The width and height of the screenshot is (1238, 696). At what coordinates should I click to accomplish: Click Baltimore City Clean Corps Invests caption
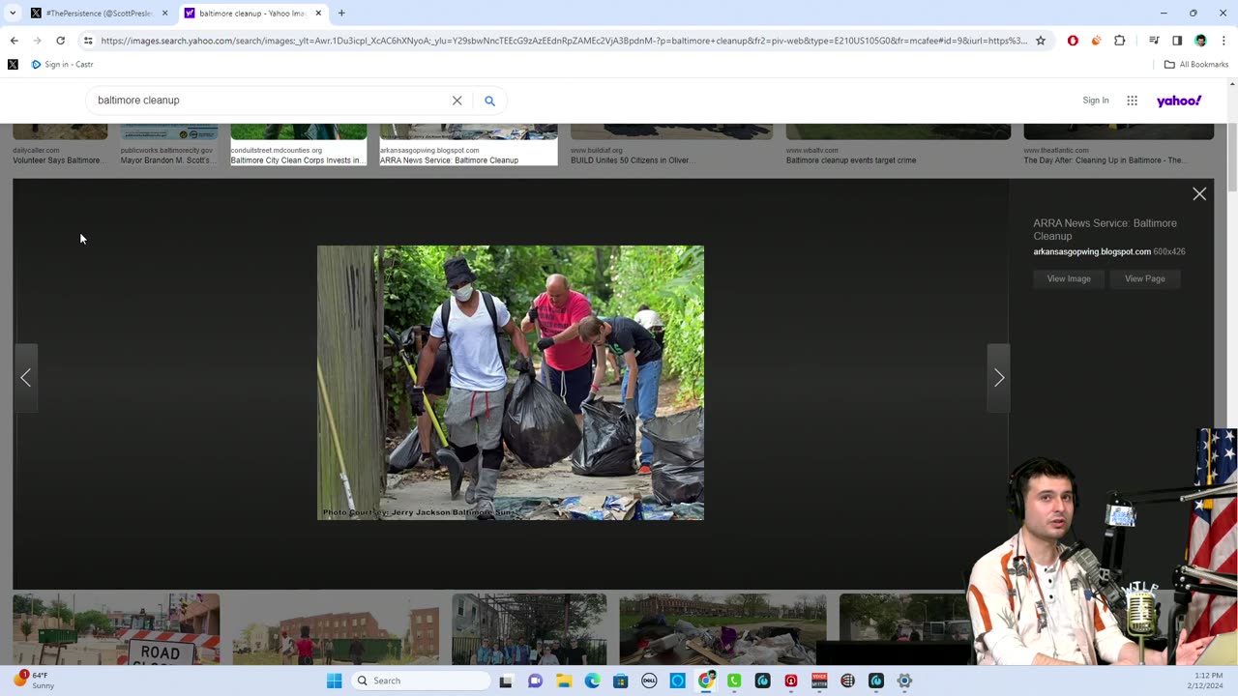(x=297, y=160)
